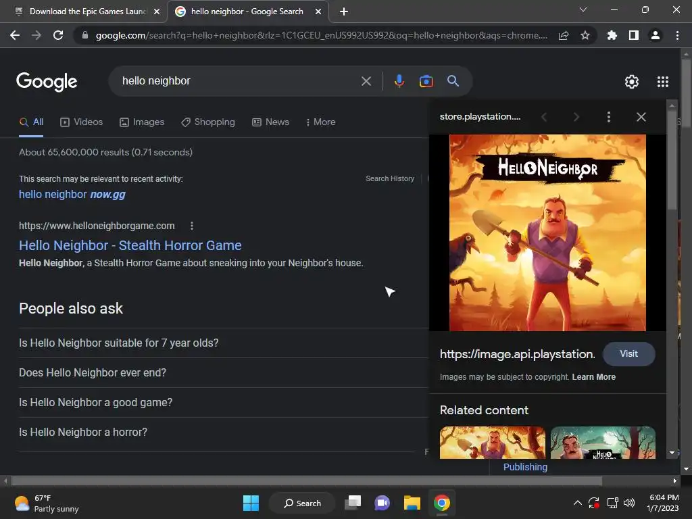The height and width of the screenshot is (519, 692).
Task: Search by image with the camera icon
Action: pyautogui.click(x=426, y=81)
